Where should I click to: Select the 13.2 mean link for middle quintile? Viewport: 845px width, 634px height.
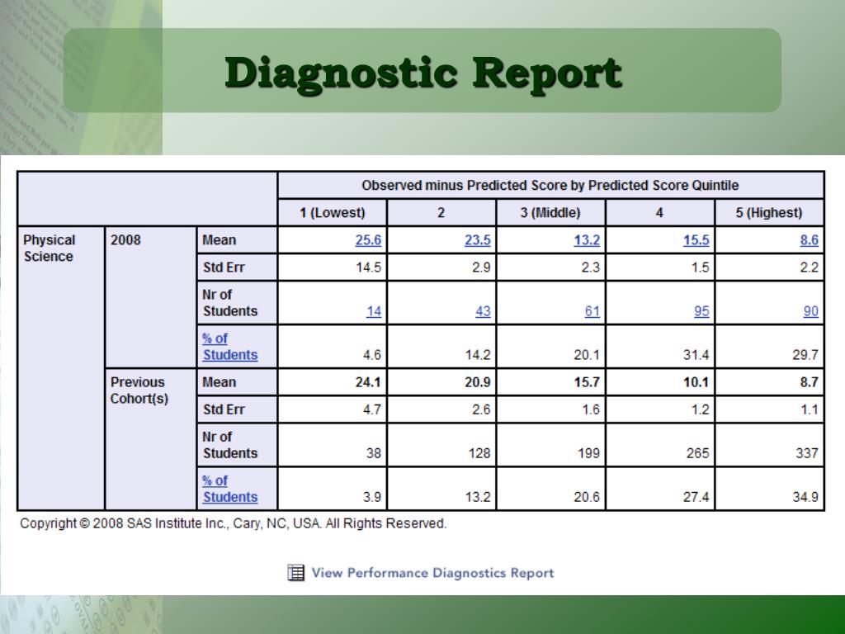586,240
